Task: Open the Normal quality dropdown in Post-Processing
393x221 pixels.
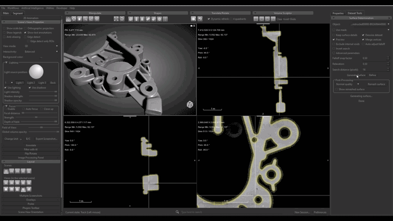Action: pyautogui.click(x=347, y=84)
